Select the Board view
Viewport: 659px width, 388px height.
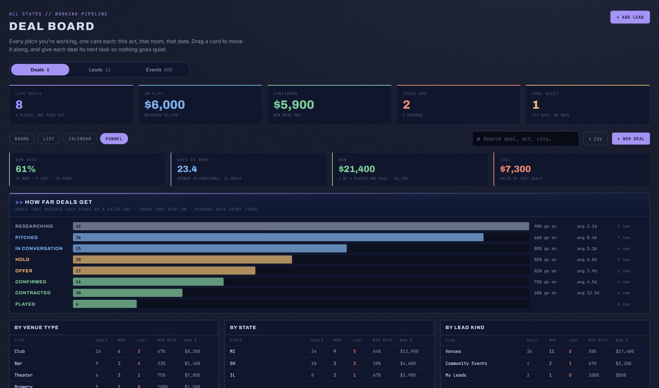click(x=22, y=139)
